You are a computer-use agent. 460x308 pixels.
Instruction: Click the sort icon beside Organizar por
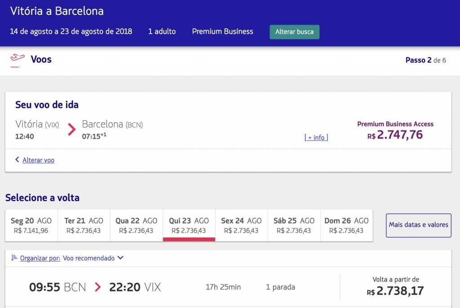14,258
